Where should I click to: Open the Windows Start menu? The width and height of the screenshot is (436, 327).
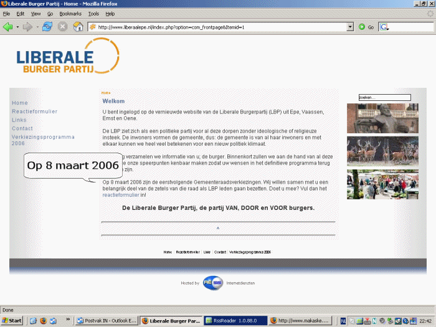(x=12, y=321)
